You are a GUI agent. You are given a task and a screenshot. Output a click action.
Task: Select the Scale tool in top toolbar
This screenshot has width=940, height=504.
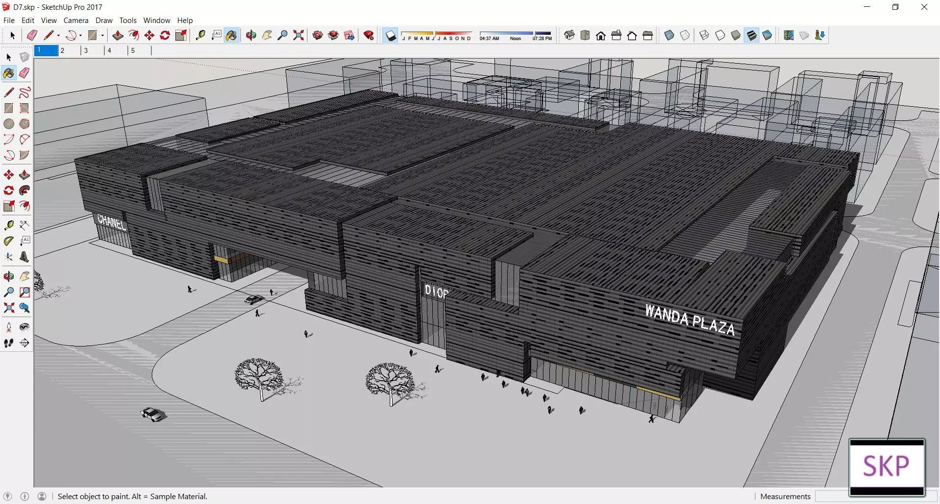point(181,35)
